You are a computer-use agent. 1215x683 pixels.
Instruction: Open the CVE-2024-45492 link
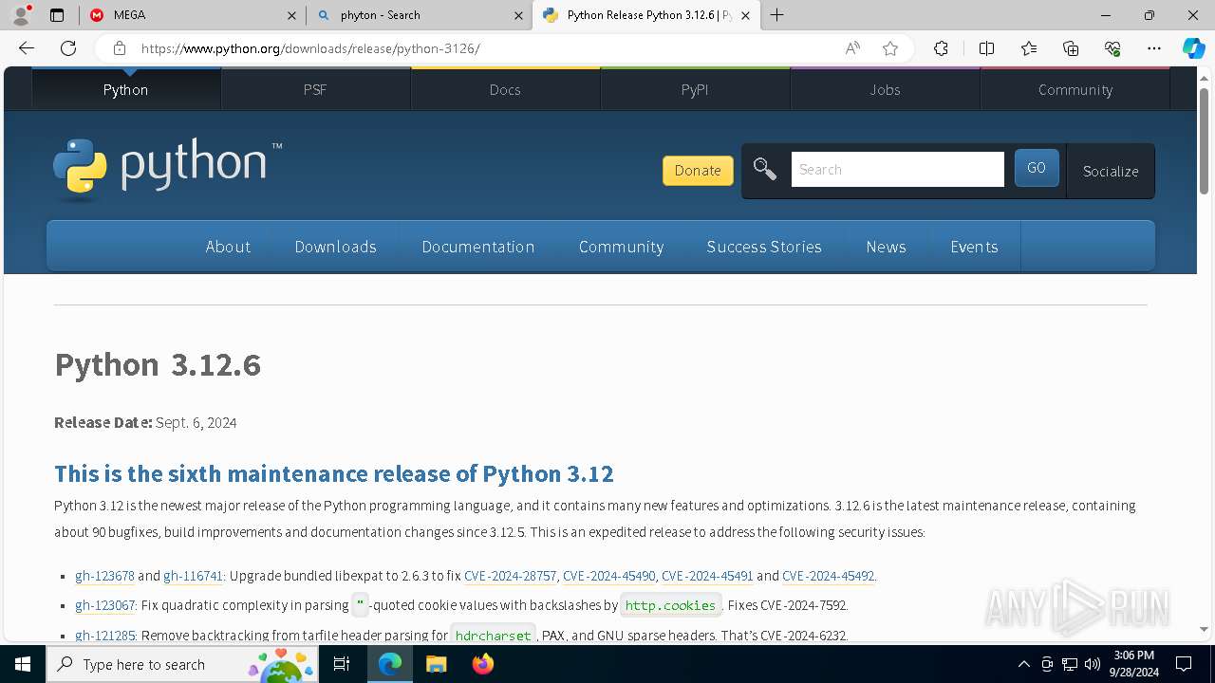point(828,576)
